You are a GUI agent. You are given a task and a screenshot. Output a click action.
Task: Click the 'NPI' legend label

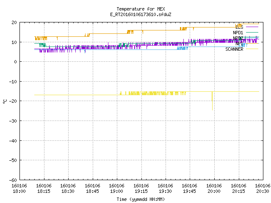pos(239,44)
